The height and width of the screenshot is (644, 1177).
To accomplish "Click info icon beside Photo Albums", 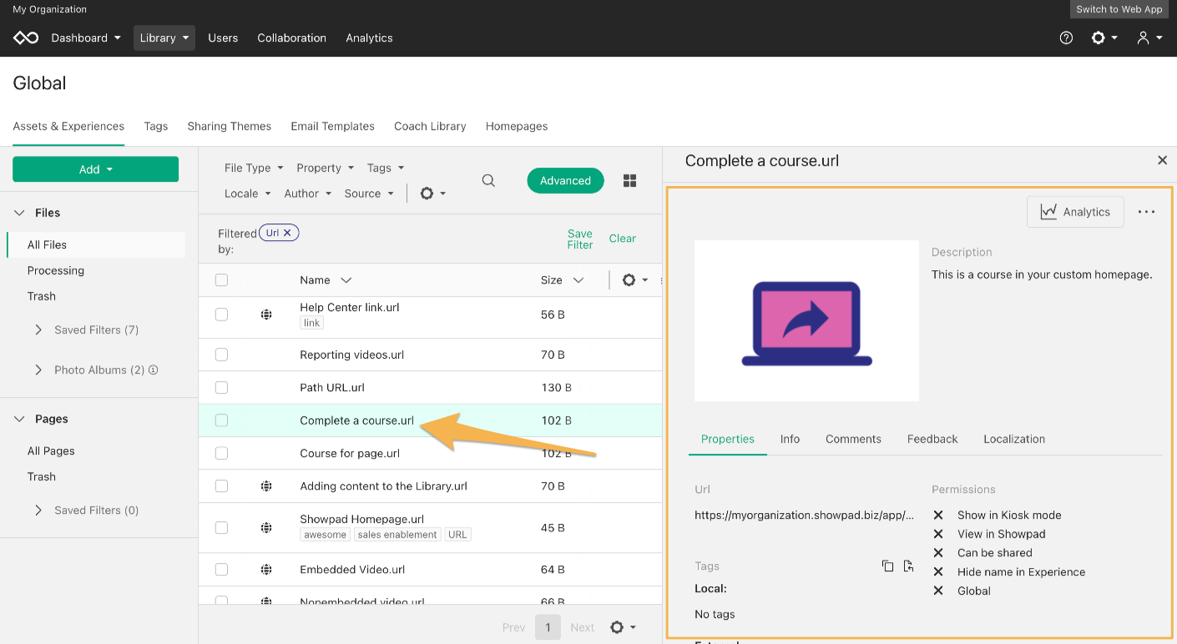I will [x=154, y=370].
